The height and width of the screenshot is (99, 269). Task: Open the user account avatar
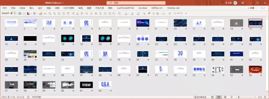pyautogui.click(x=235, y=3)
